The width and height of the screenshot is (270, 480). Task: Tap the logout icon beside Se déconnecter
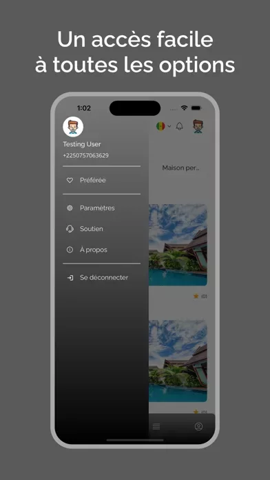click(70, 278)
